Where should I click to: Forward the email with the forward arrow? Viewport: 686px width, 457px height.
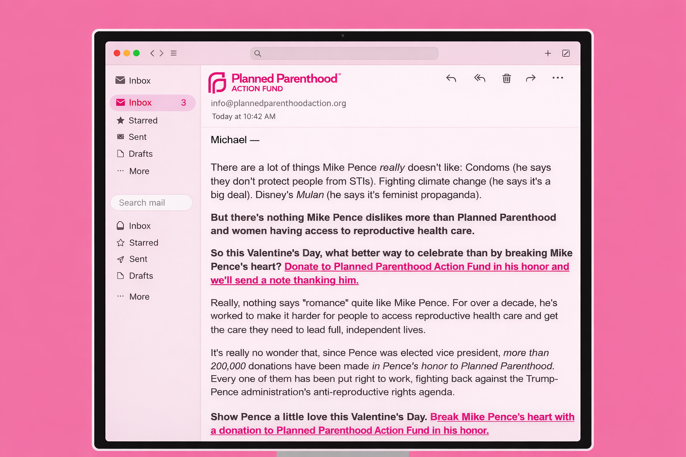(x=531, y=79)
